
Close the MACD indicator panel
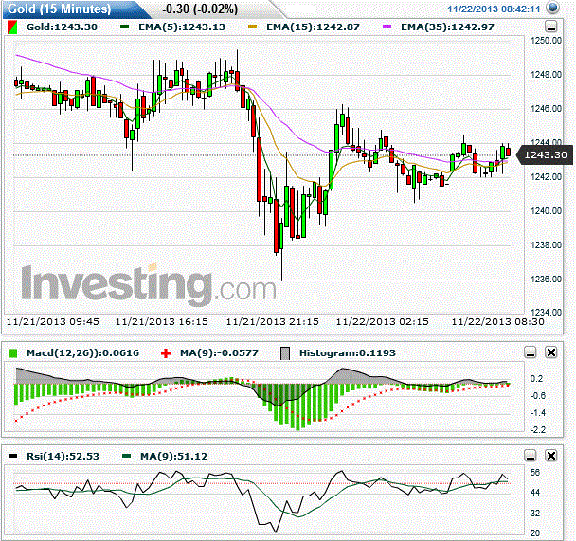(x=551, y=352)
